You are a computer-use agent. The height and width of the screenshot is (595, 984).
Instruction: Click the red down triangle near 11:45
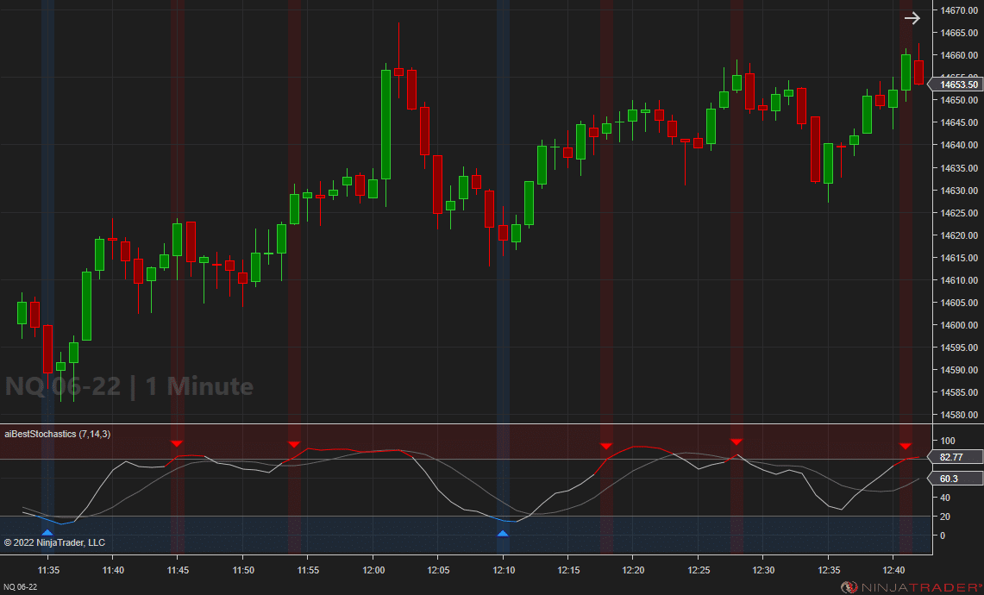pos(177,443)
